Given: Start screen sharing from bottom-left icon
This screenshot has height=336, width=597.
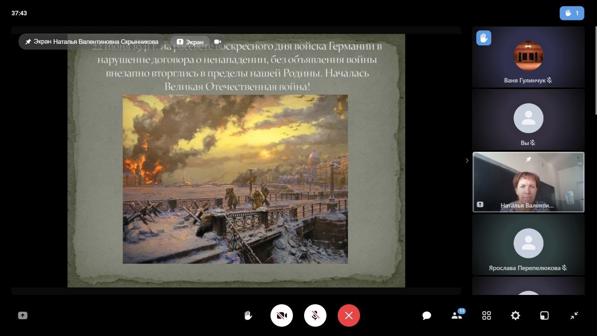Looking at the screenshot, I should pos(22,315).
